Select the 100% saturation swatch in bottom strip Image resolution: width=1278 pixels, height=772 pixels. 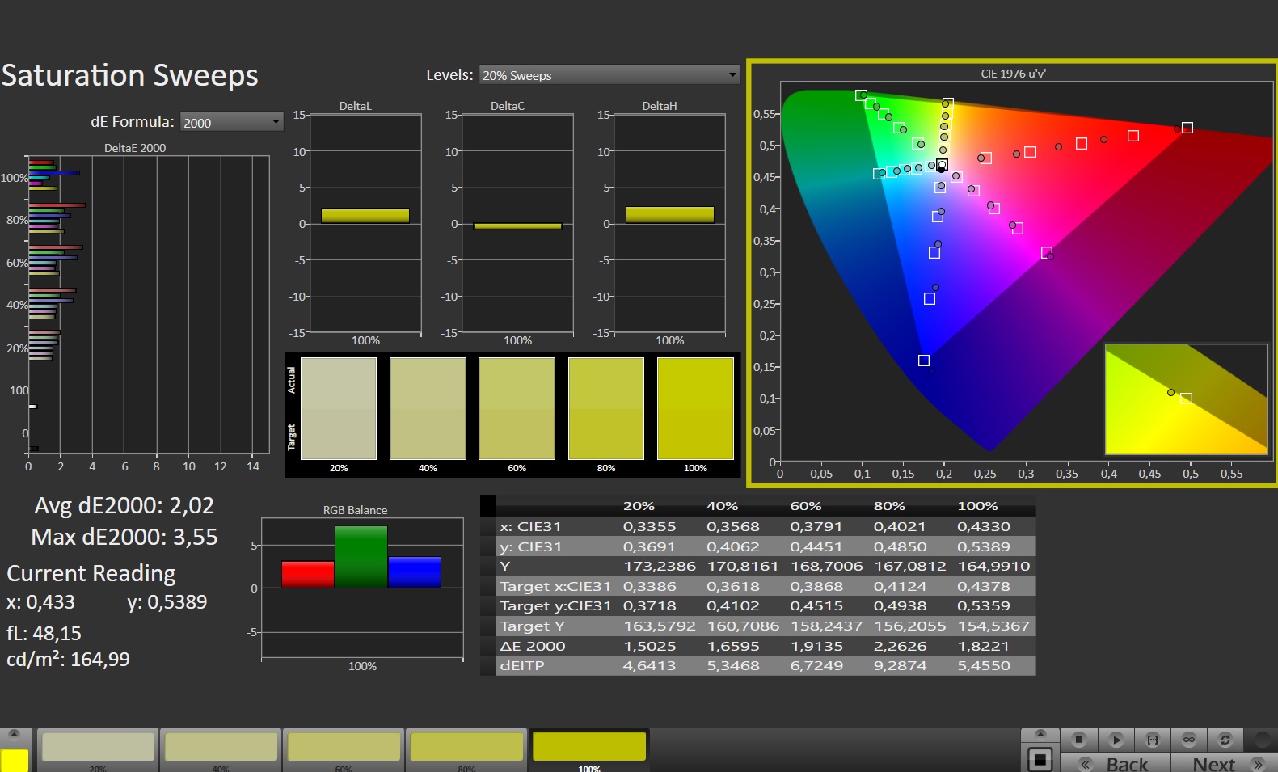589,747
